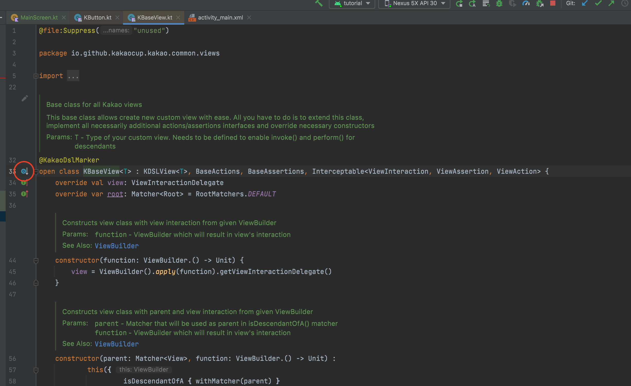
Task: Collapse the KBaseView class fold marker
Action: [x=36, y=172]
